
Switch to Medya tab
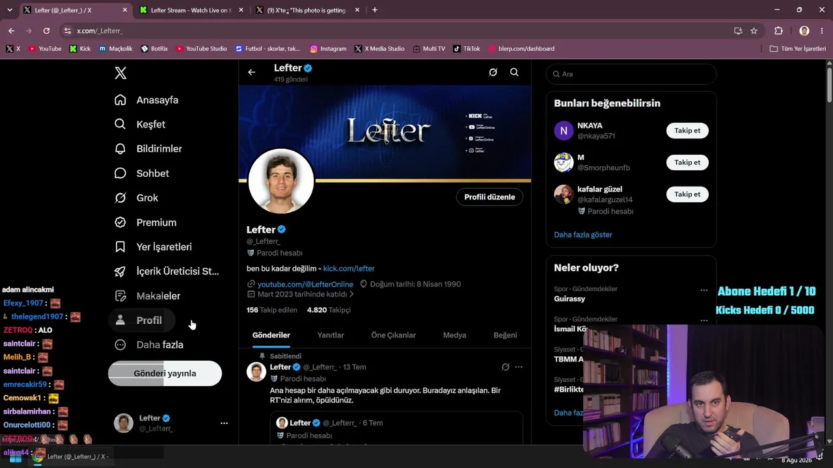coord(454,335)
